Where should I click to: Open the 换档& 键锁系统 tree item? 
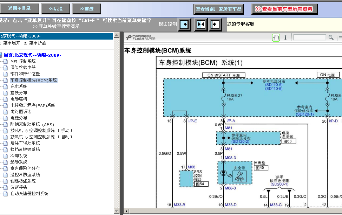(25, 150)
